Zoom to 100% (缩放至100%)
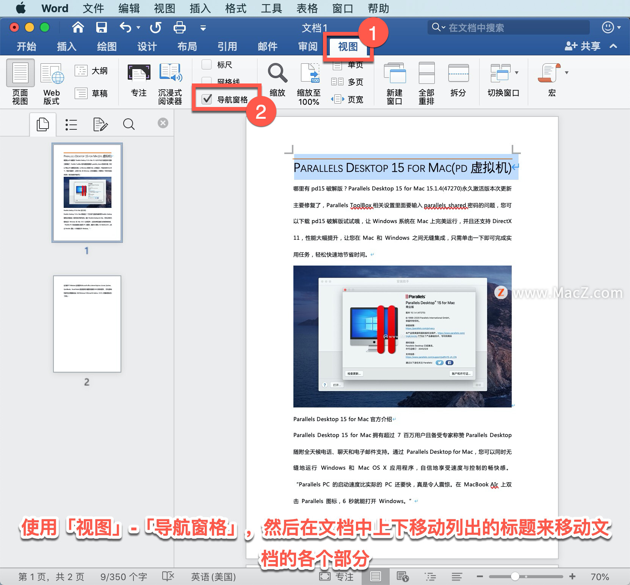630x585 pixels. coord(309,84)
